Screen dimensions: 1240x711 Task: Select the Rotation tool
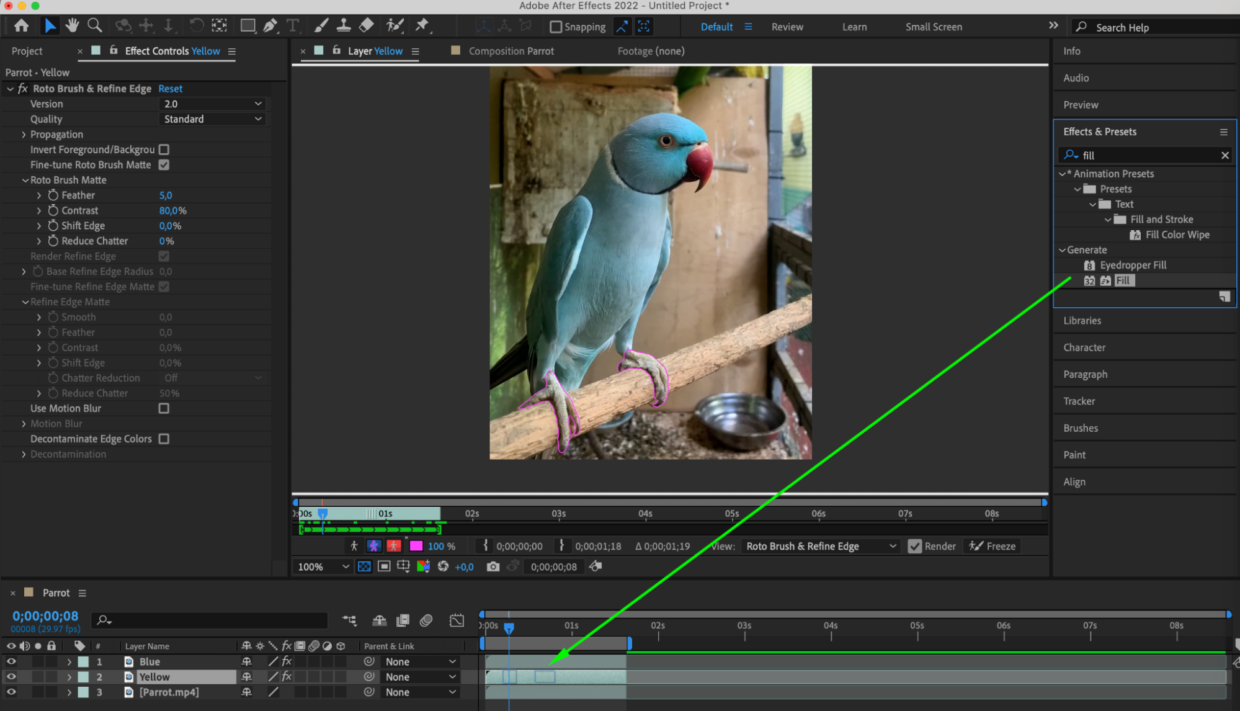pos(196,26)
